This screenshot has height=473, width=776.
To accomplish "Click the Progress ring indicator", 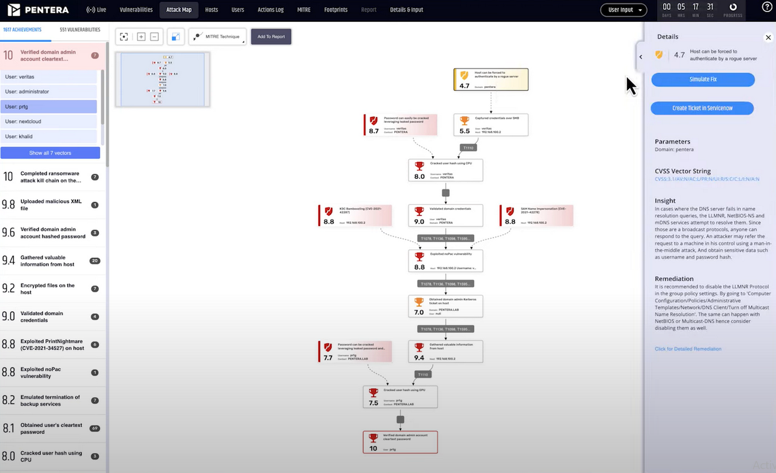I will coord(733,8).
